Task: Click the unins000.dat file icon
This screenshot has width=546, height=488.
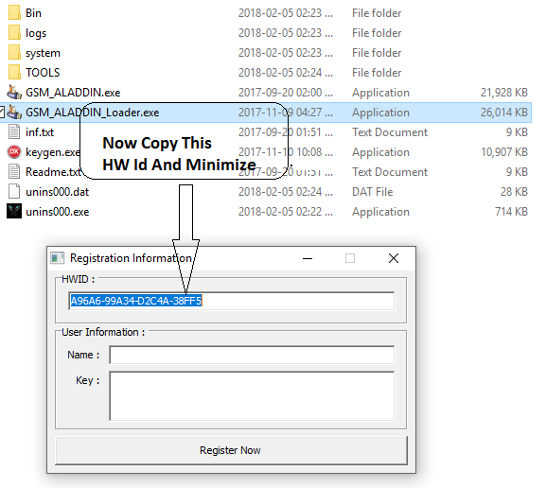Action: (14, 191)
